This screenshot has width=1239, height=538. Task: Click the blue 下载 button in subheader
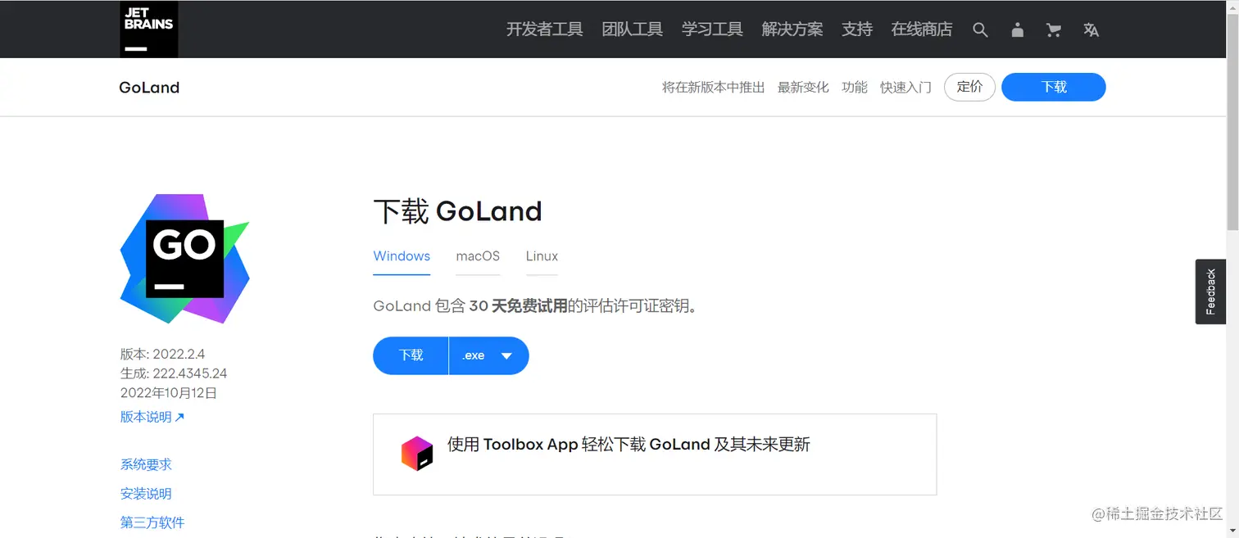1054,87
